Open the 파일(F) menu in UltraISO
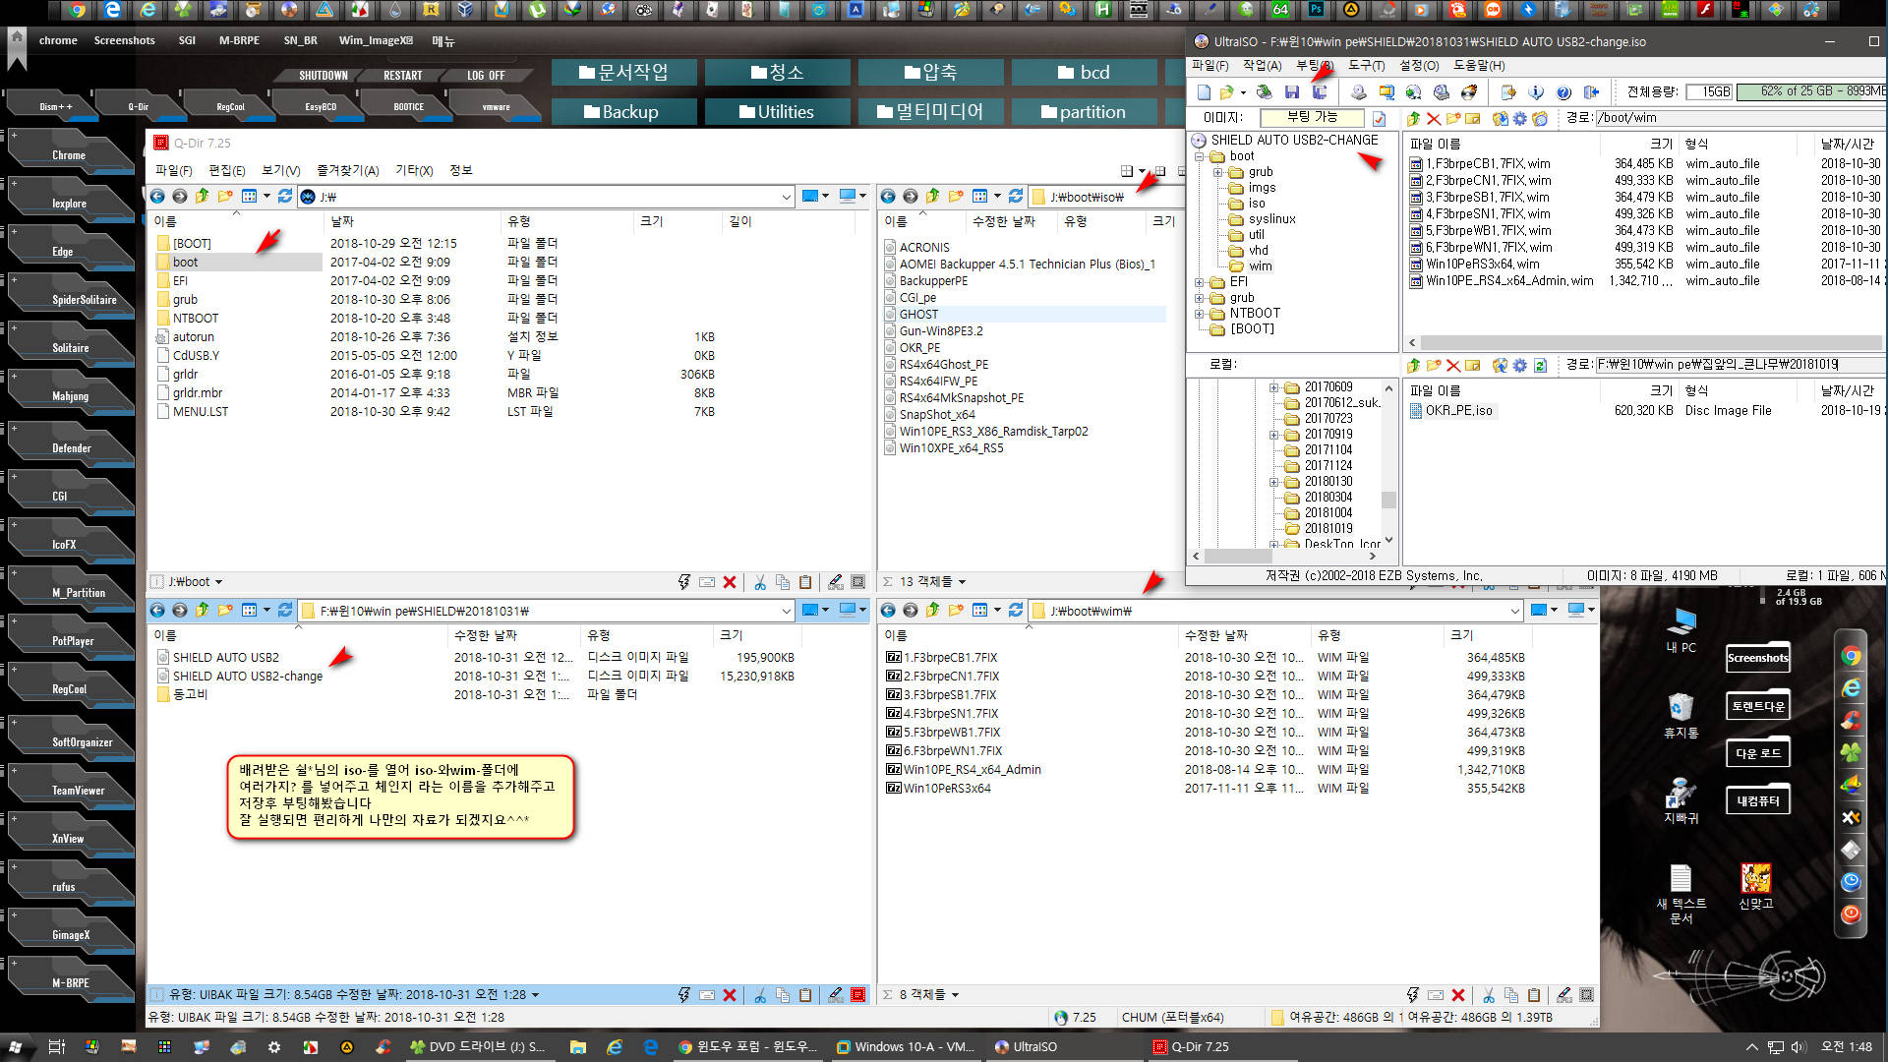The image size is (1888, 1062). pos(1209,65)
